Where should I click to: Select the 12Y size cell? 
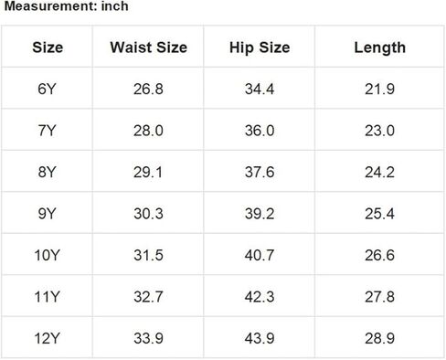point(47,338)
